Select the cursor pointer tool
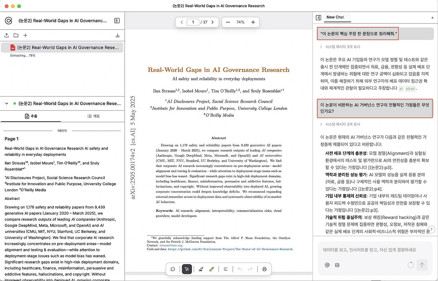Screen dimensions: 438x281 pos(187,269)
